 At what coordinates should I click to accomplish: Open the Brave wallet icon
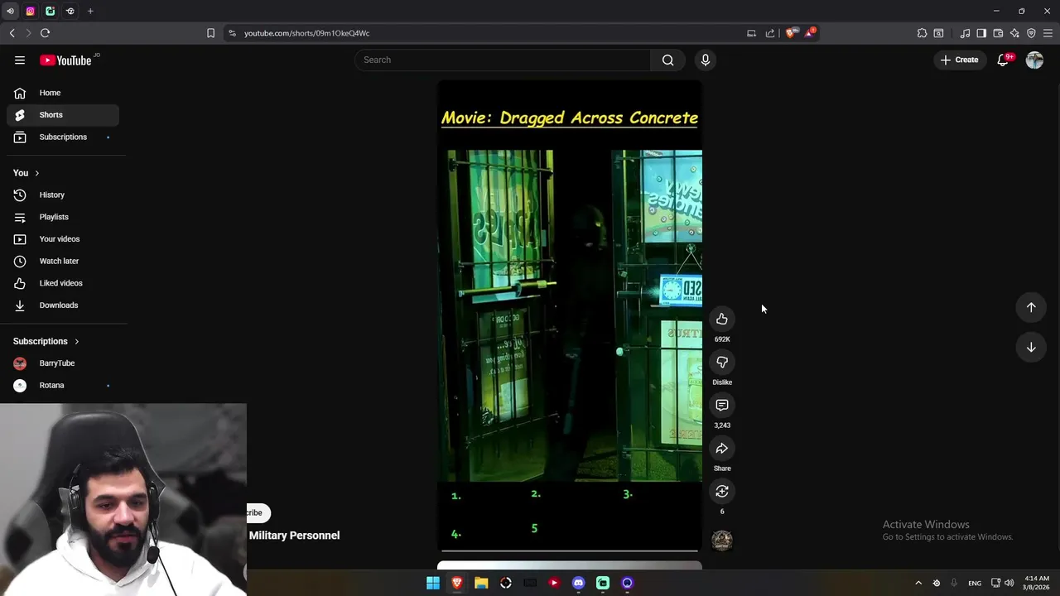tap(998, 33)
